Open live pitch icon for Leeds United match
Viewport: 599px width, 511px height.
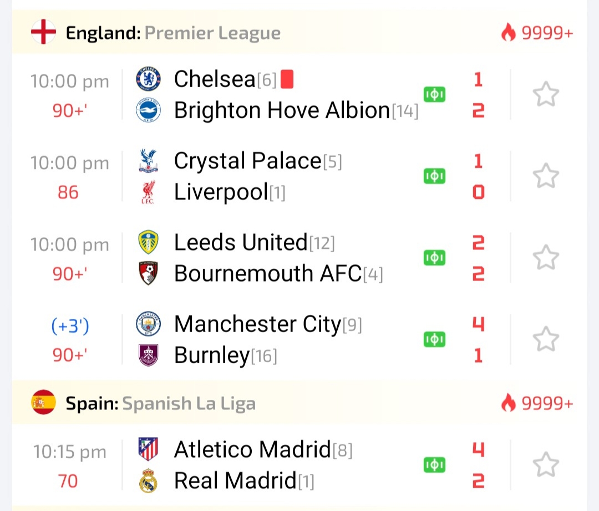434,258
